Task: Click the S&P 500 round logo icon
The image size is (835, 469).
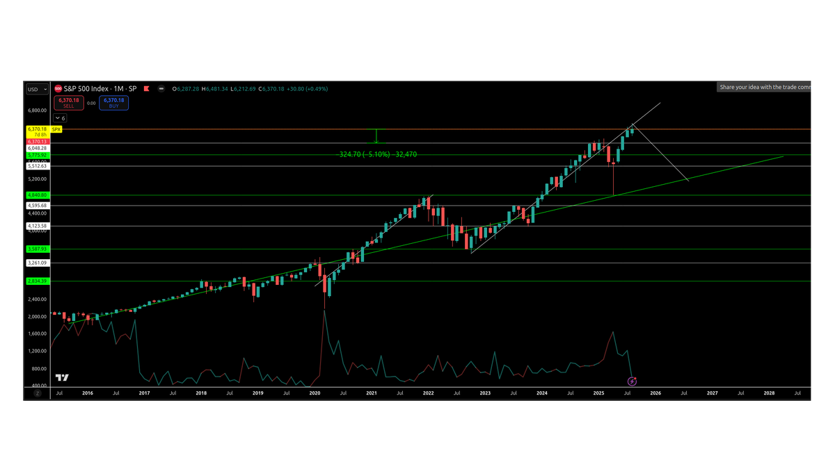Action: [x=58, y=89]
